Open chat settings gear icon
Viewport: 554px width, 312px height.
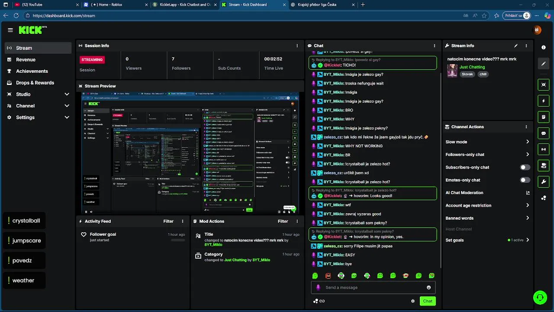tap(413, 301)
